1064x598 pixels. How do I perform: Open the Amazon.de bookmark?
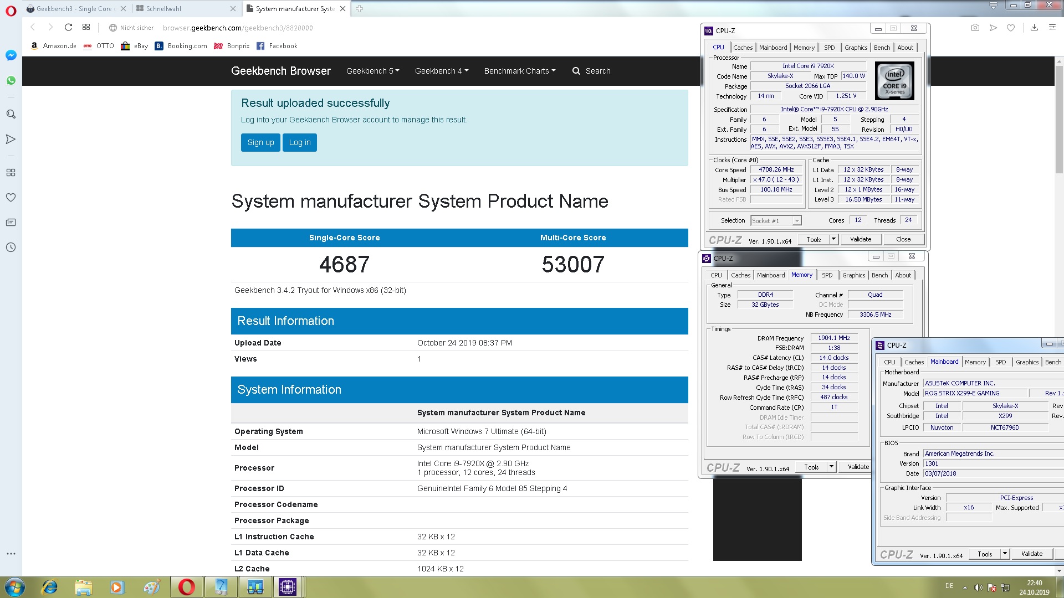pyautogui.click(x=53, y=46)
